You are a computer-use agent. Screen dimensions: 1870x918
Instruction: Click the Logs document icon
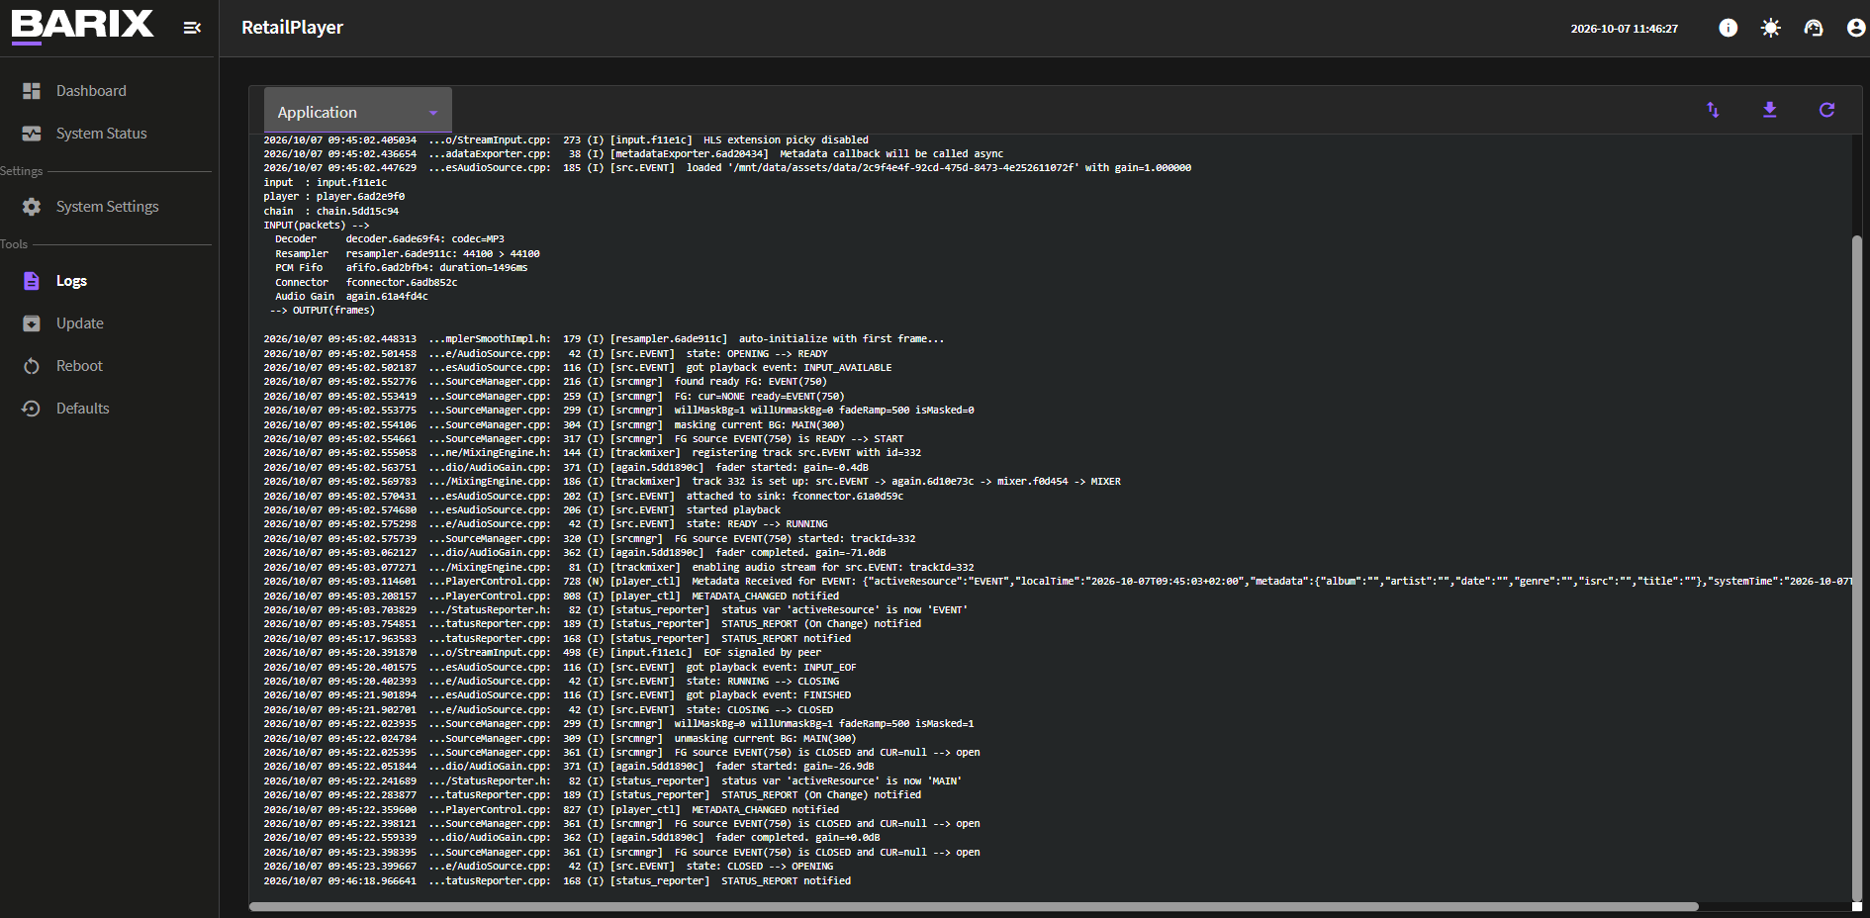click(32, 281)
